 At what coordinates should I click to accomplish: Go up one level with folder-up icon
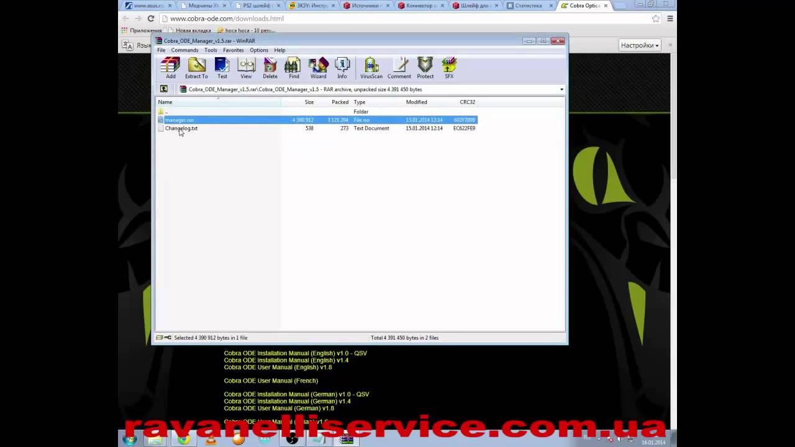point(164,89)
